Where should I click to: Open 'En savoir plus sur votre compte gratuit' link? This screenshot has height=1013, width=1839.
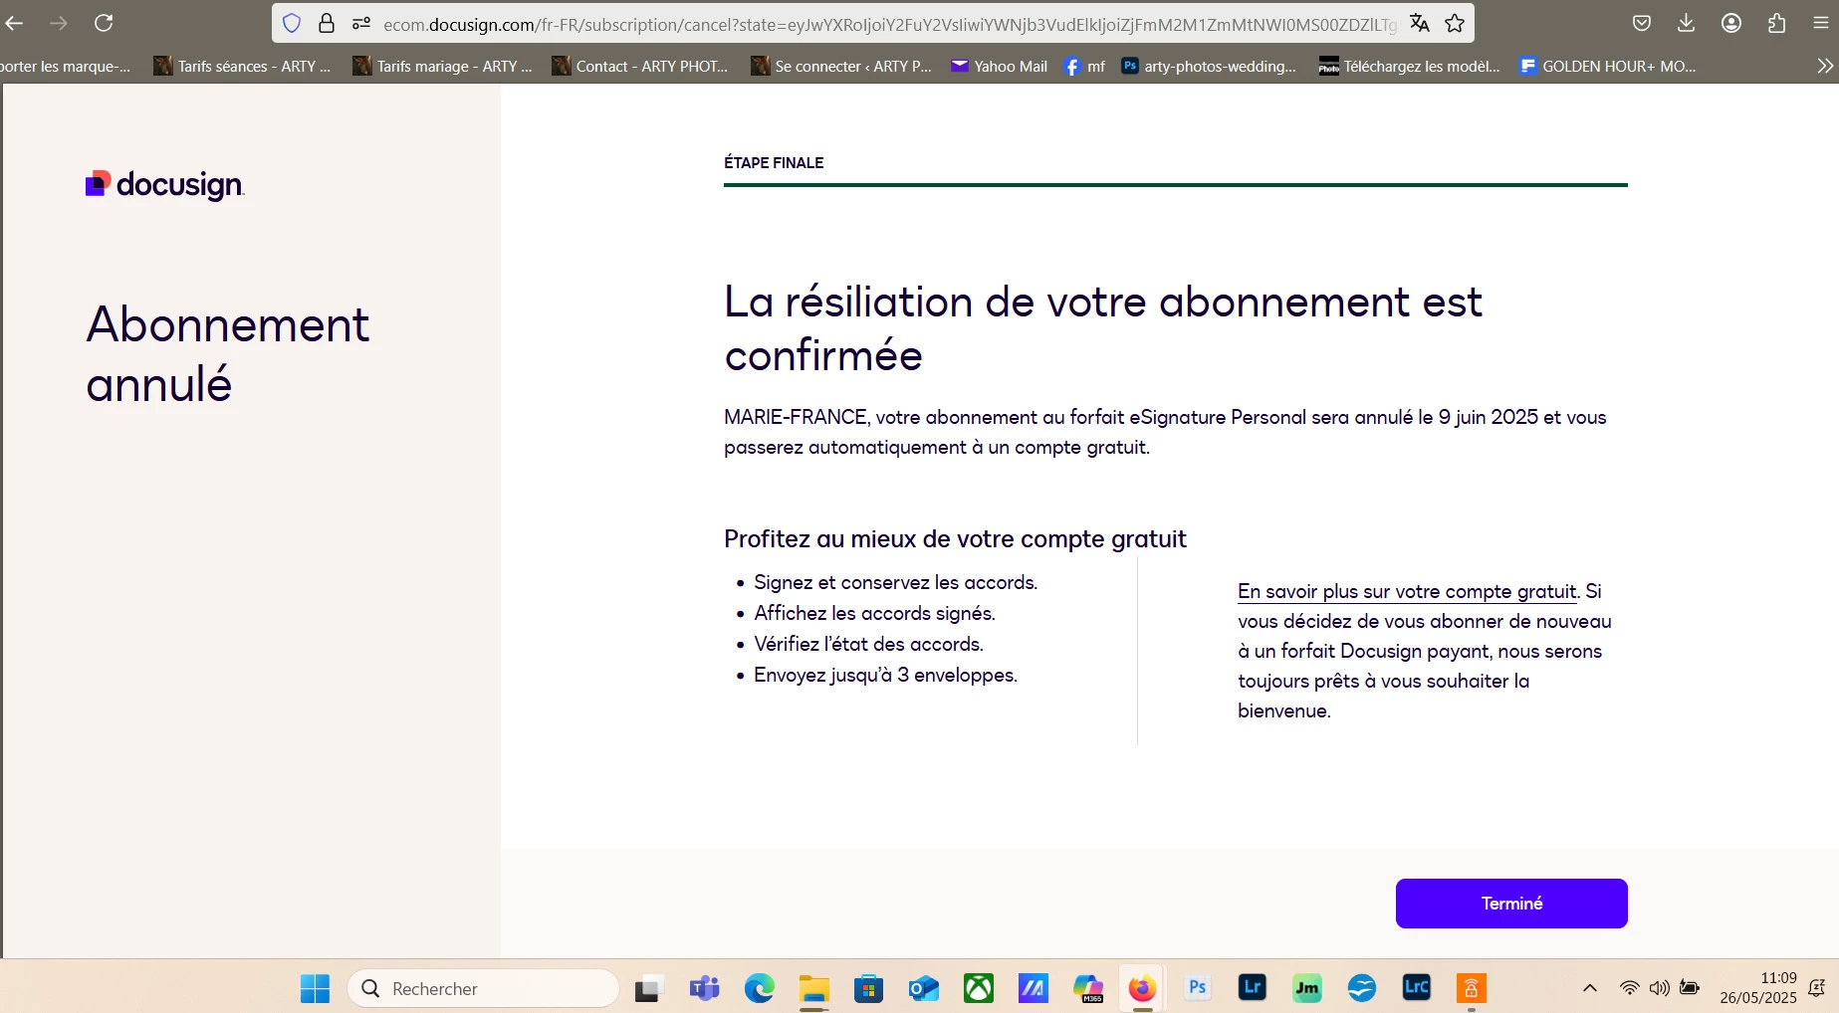coord(1407,591)
